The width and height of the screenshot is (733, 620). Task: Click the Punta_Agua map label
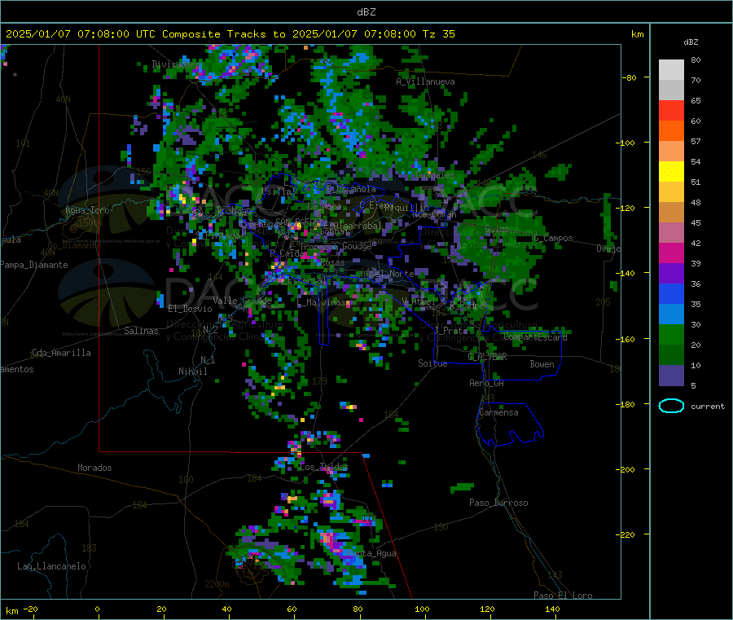pos(371,553)
